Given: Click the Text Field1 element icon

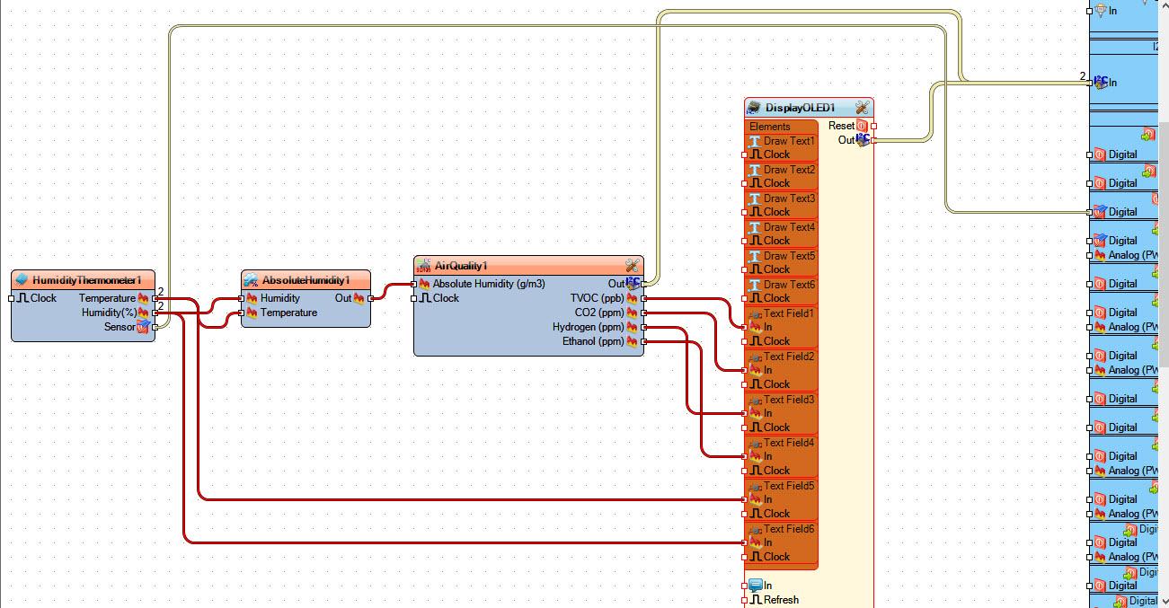Looking at the screenshot, I should click(x=756, y=313).
